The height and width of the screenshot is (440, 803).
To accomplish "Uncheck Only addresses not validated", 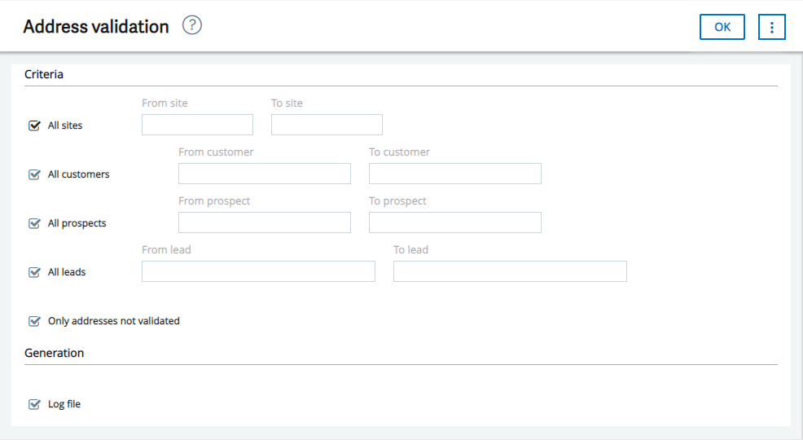I will click(x=34, y=321).
